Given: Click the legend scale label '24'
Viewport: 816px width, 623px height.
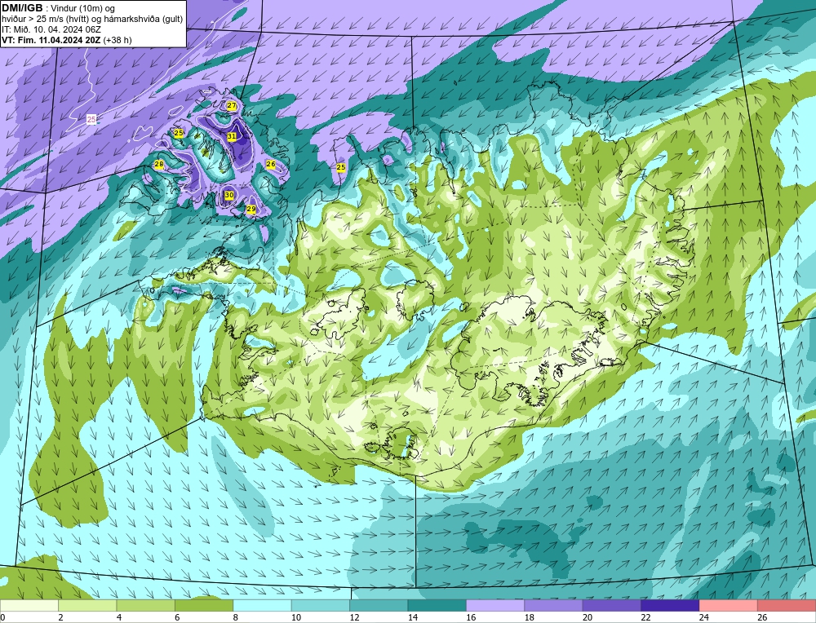Looking at the screenshot, I should click(x=704, y=617).
